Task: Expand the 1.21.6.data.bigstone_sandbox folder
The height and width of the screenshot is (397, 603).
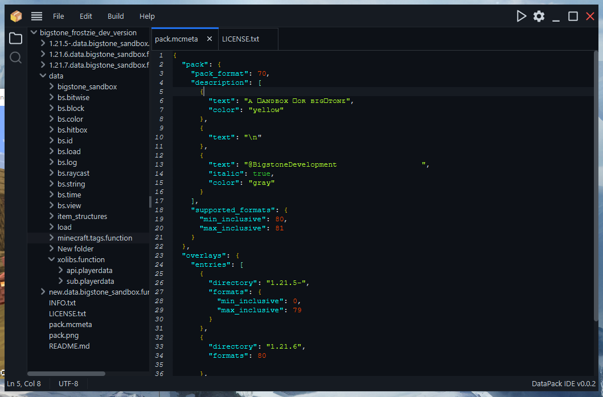Action: [x=43, y=54]
